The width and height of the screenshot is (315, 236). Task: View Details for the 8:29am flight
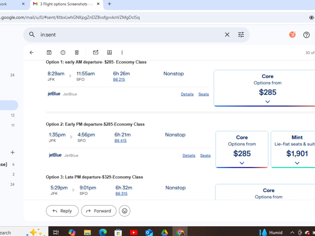pyautogui.click(x=187, y=94)
